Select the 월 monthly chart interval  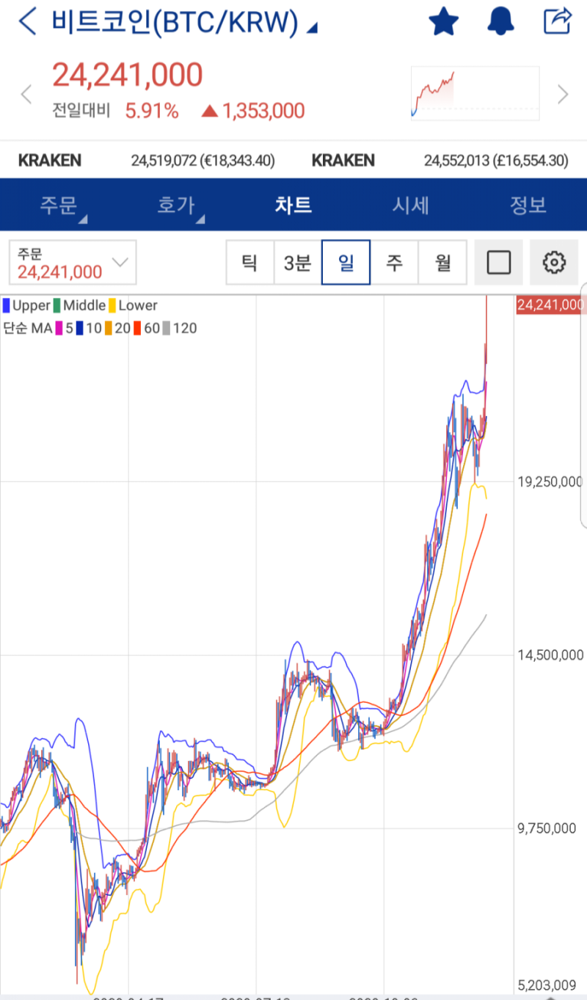442,263
